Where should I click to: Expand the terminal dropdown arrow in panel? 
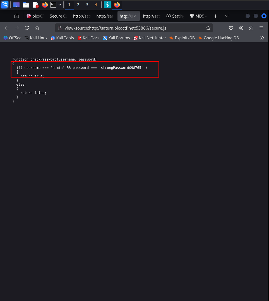tap(60, 5)
